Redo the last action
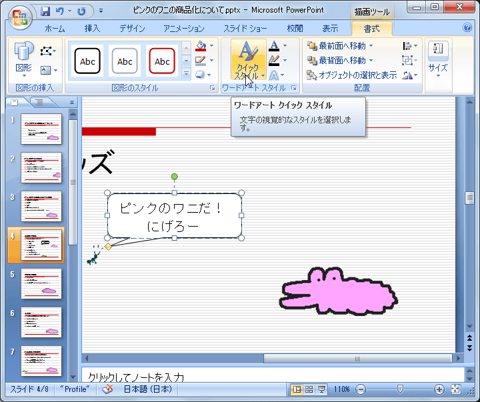 point(81,11)
